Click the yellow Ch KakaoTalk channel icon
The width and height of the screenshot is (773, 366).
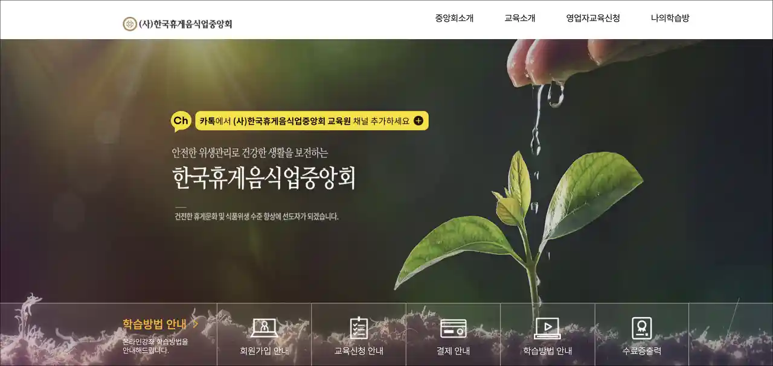181,121
